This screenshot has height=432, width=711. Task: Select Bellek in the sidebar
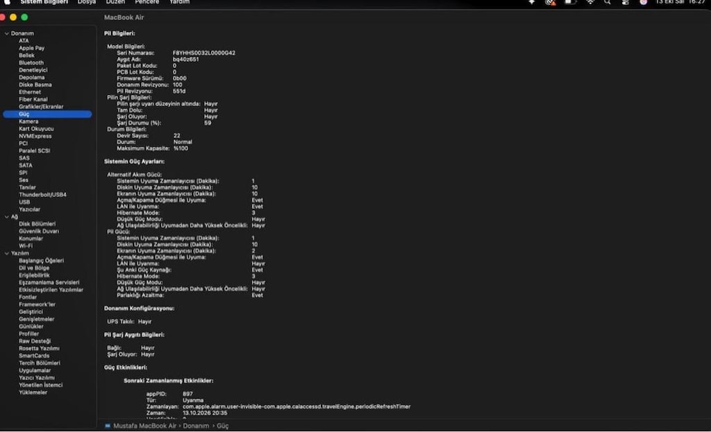point(26,55)
